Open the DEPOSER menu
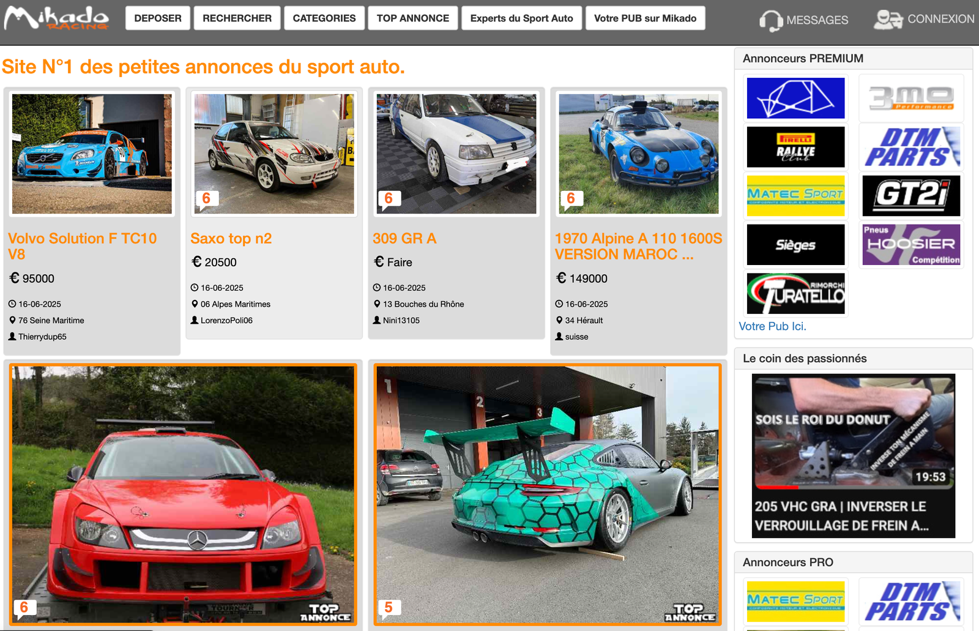 click(158, 18)
